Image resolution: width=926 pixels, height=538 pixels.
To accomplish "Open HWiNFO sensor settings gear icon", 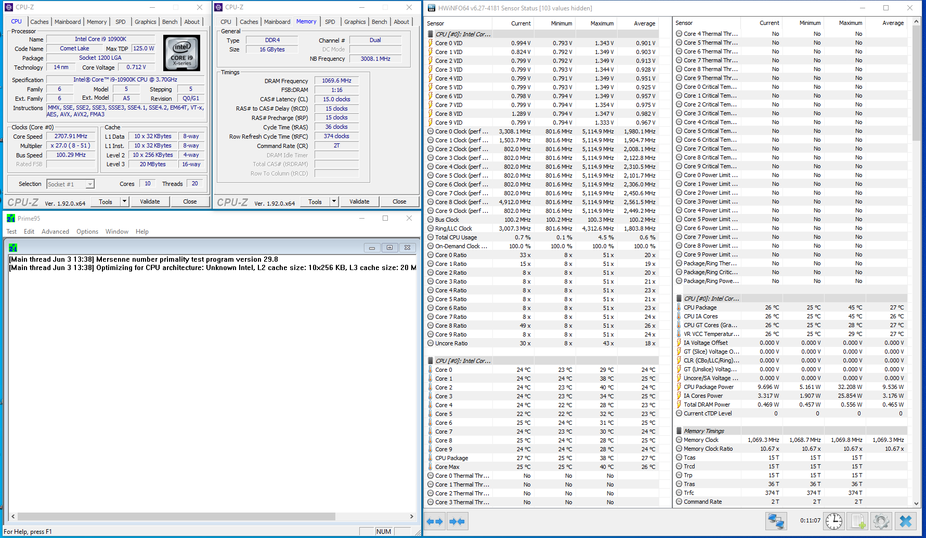I will point(881,521).
